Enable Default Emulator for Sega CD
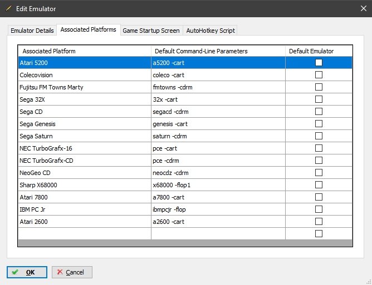 click(319, 112)
